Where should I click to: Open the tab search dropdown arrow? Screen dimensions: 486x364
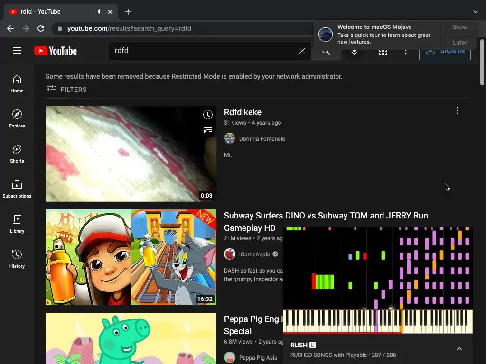tap(476, 12)
